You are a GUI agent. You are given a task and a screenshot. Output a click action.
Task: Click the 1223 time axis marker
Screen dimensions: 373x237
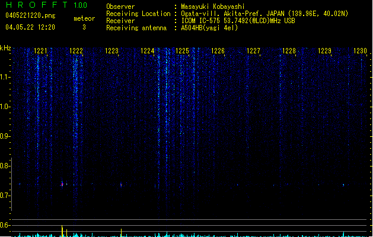tap(111, 51)
